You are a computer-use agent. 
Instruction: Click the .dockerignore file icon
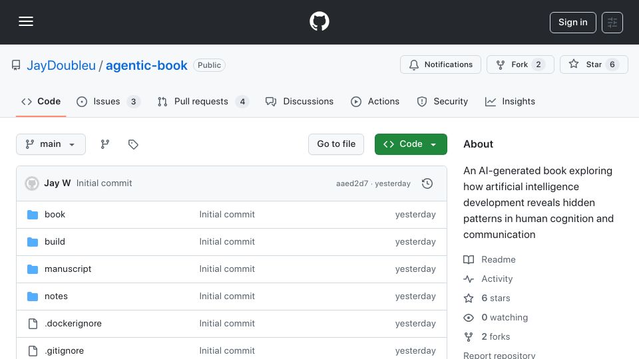33,324
